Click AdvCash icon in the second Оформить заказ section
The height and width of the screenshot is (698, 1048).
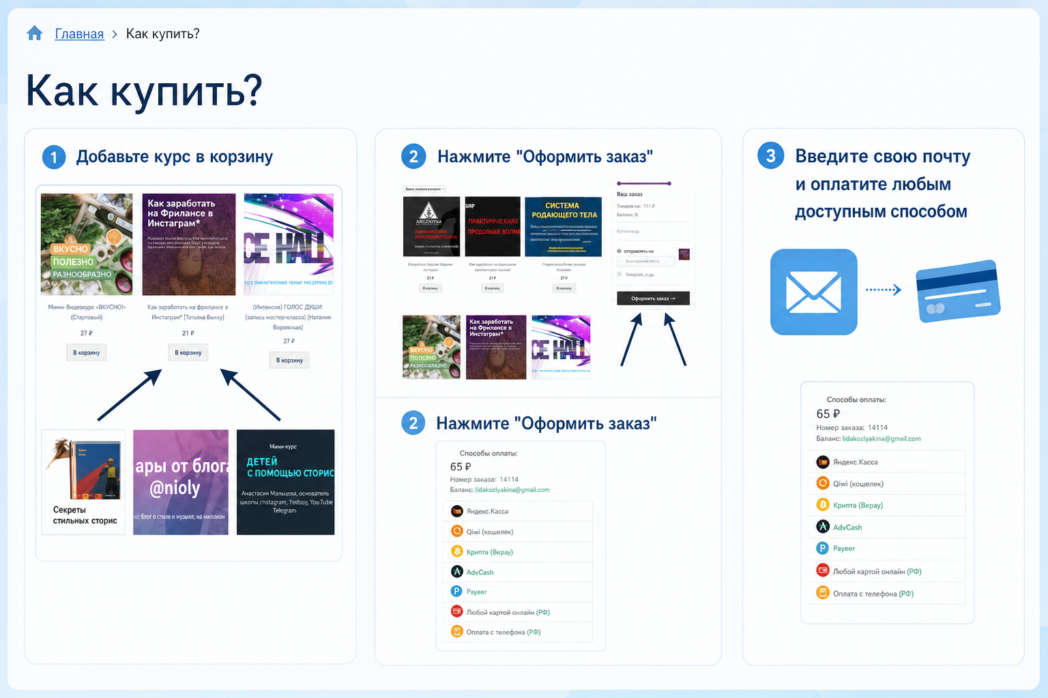(x=457, y=572)
